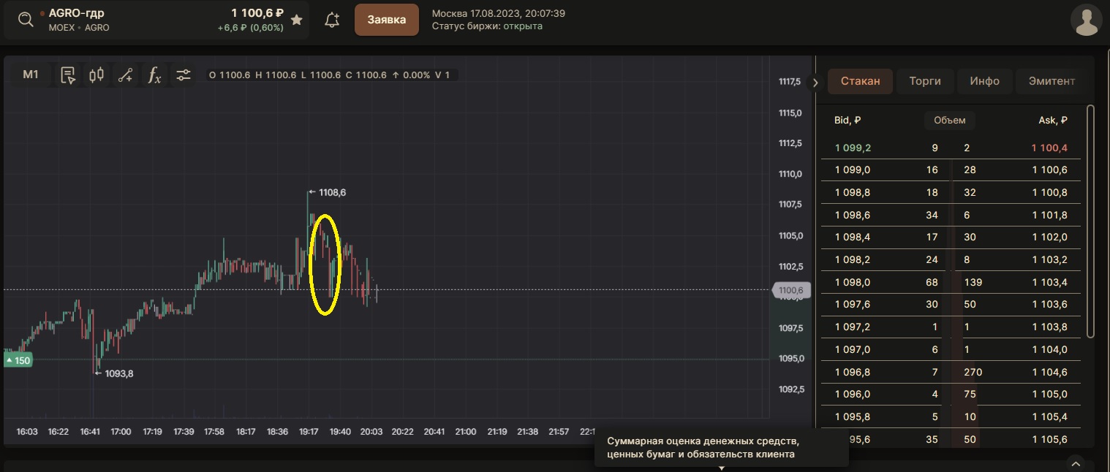Open the user profile avatar

click(1086, 20)
